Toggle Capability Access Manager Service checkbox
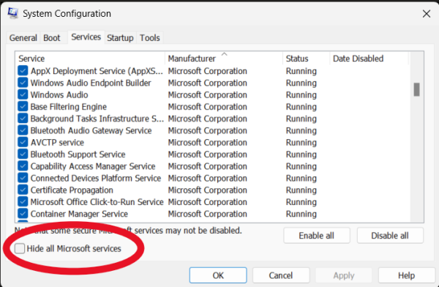This screenshot has height=287, width=439. tap(23, 166)
